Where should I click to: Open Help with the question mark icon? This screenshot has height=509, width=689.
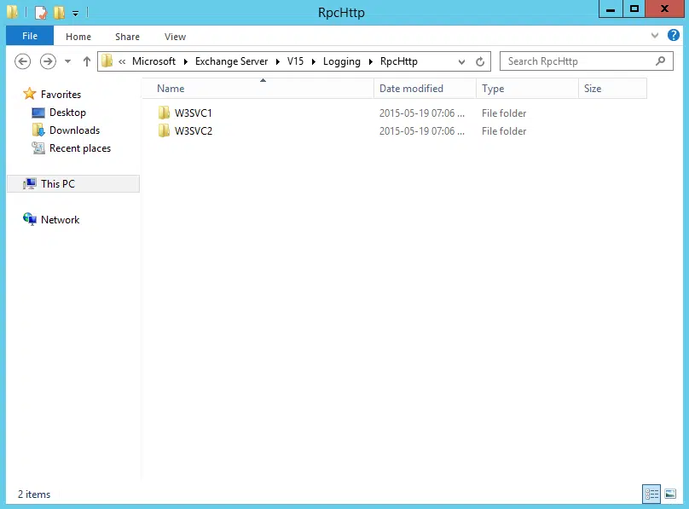point(673,35)
